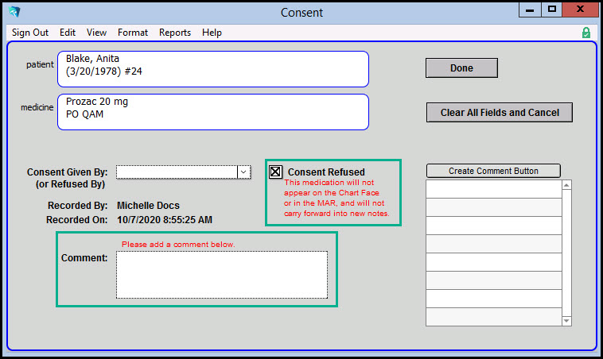Click the Create Comment Button
Image resolution: width=603 pixels, height=359 pixels.
(x=493, y=171)
